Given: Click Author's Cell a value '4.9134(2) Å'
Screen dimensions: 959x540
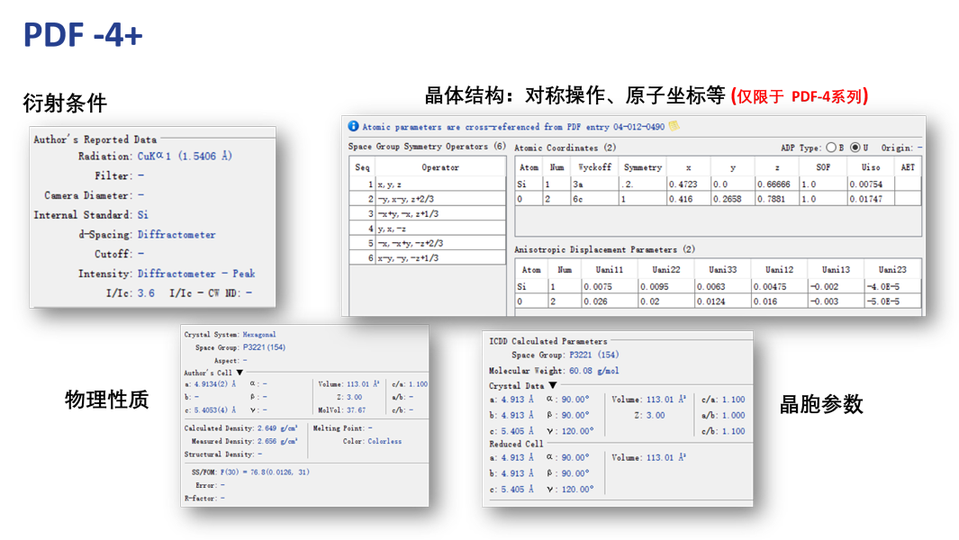Looking at the screenshot, I should tap(214, 384).
